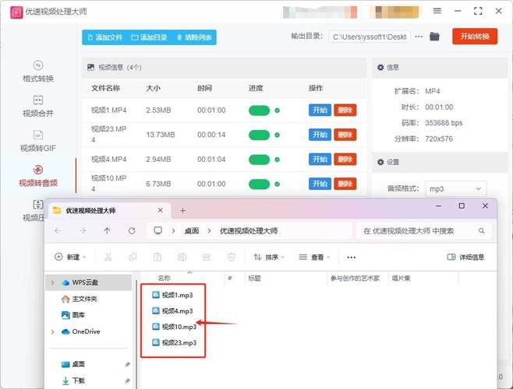The width and height of the screenshot is (513, 389).
Task: Select 下载 quick access item
Action: tap(73, 380)
